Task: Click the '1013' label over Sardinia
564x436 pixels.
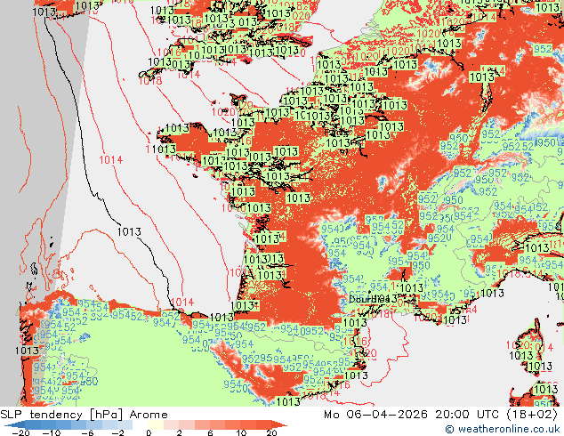Action: 545,389
